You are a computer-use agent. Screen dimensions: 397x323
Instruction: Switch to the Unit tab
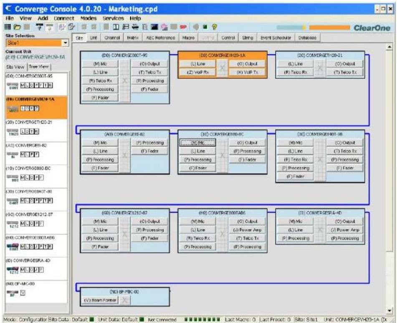coord(94,38)
